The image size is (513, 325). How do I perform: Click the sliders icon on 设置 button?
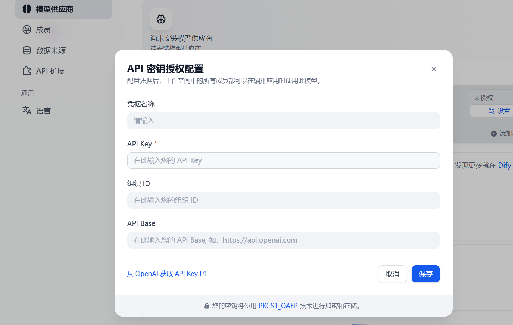point(491,110)
